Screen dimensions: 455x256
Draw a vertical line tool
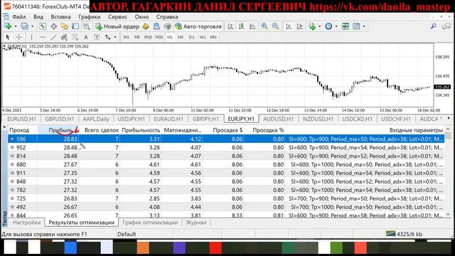[x=31, y=37]
